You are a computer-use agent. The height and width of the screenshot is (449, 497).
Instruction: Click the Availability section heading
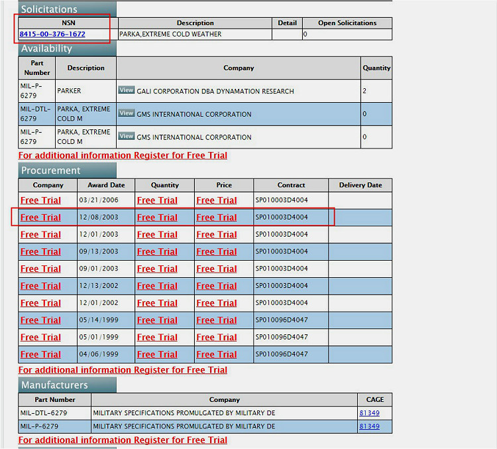click(67, 48)
